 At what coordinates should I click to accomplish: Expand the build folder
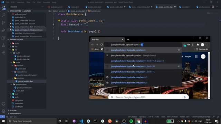[x=17, y=43]
